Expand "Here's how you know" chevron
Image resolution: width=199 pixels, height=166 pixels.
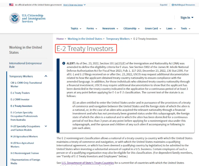click(x=85, y=5)
